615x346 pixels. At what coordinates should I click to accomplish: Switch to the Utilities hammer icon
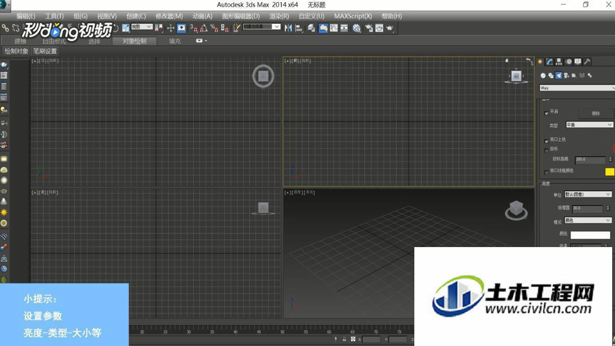click(x=587, y=62)
